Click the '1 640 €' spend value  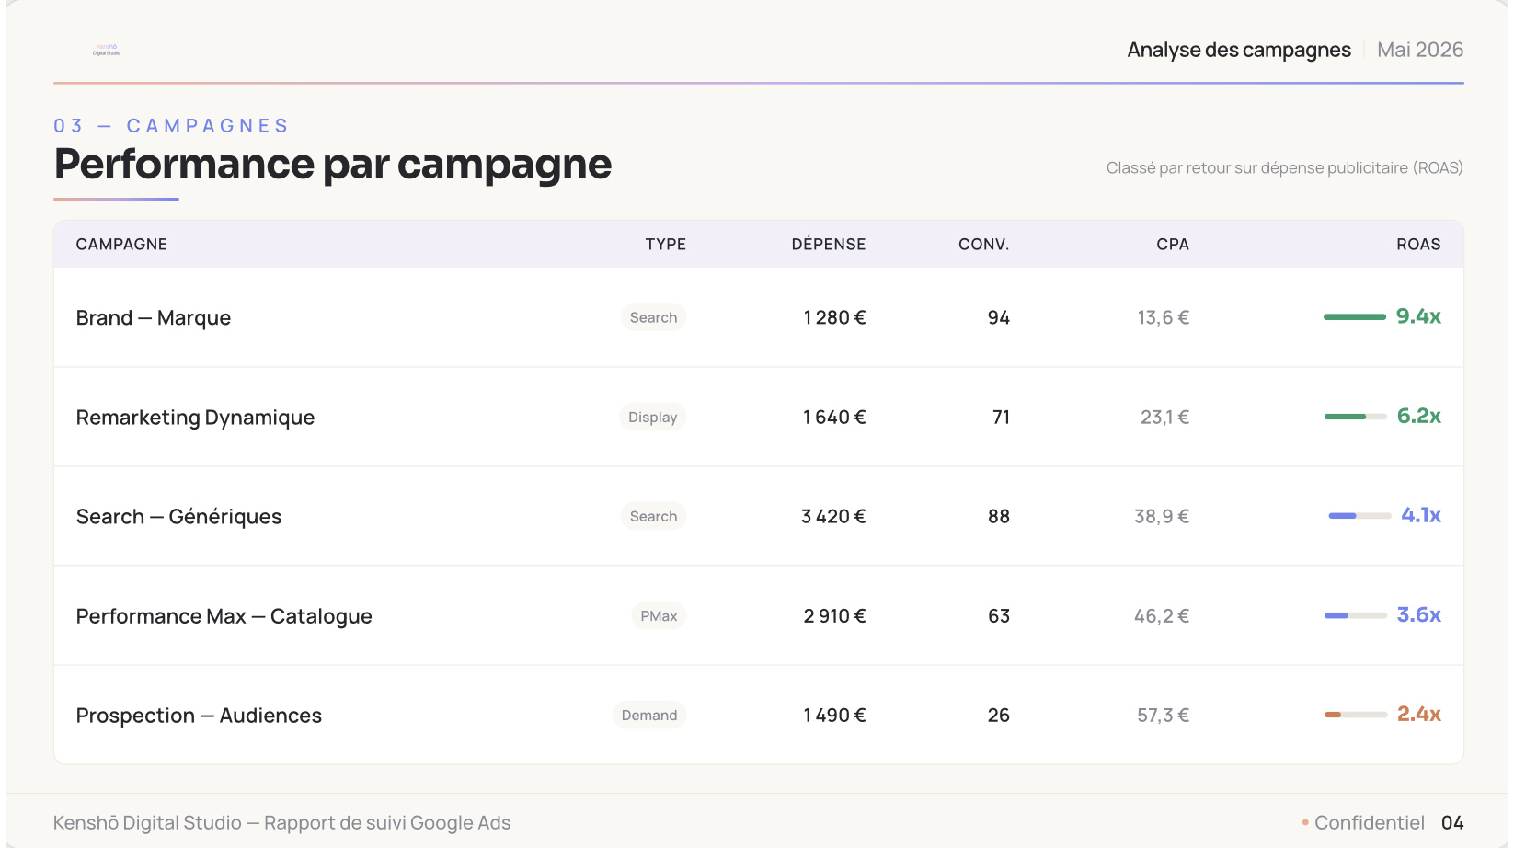[834, 417]
